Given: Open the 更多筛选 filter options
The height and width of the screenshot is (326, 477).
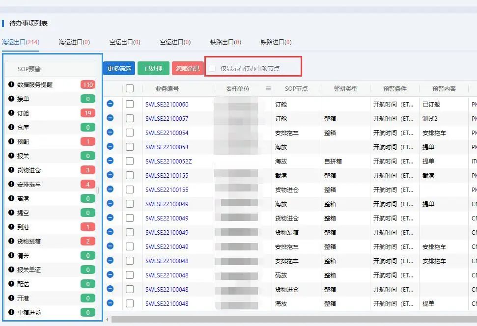Looking at the screenshot, I should tap(119, 68).
